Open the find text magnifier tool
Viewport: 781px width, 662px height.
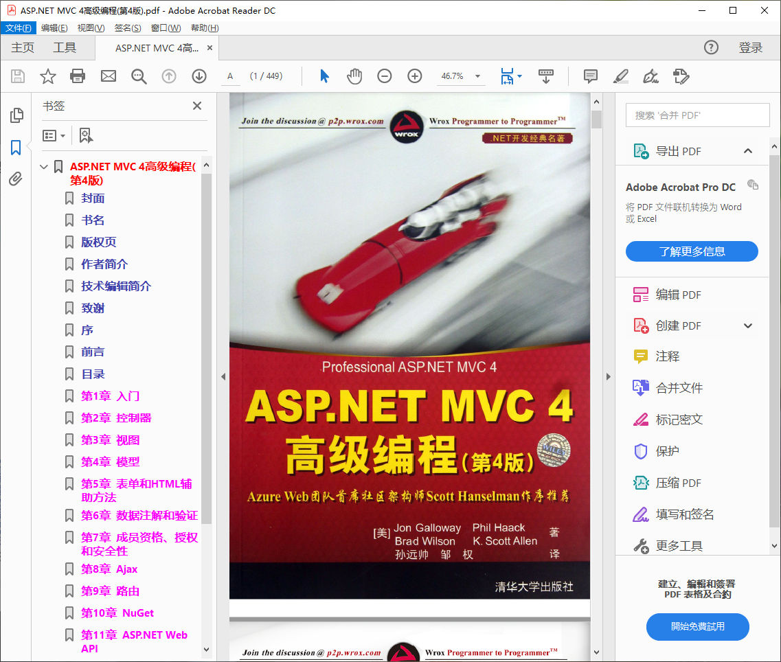tap(139, 76)
